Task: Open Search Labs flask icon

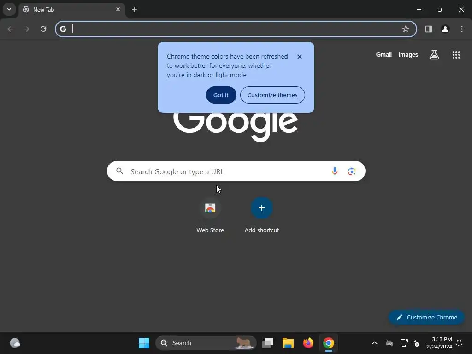Action: 434,55
